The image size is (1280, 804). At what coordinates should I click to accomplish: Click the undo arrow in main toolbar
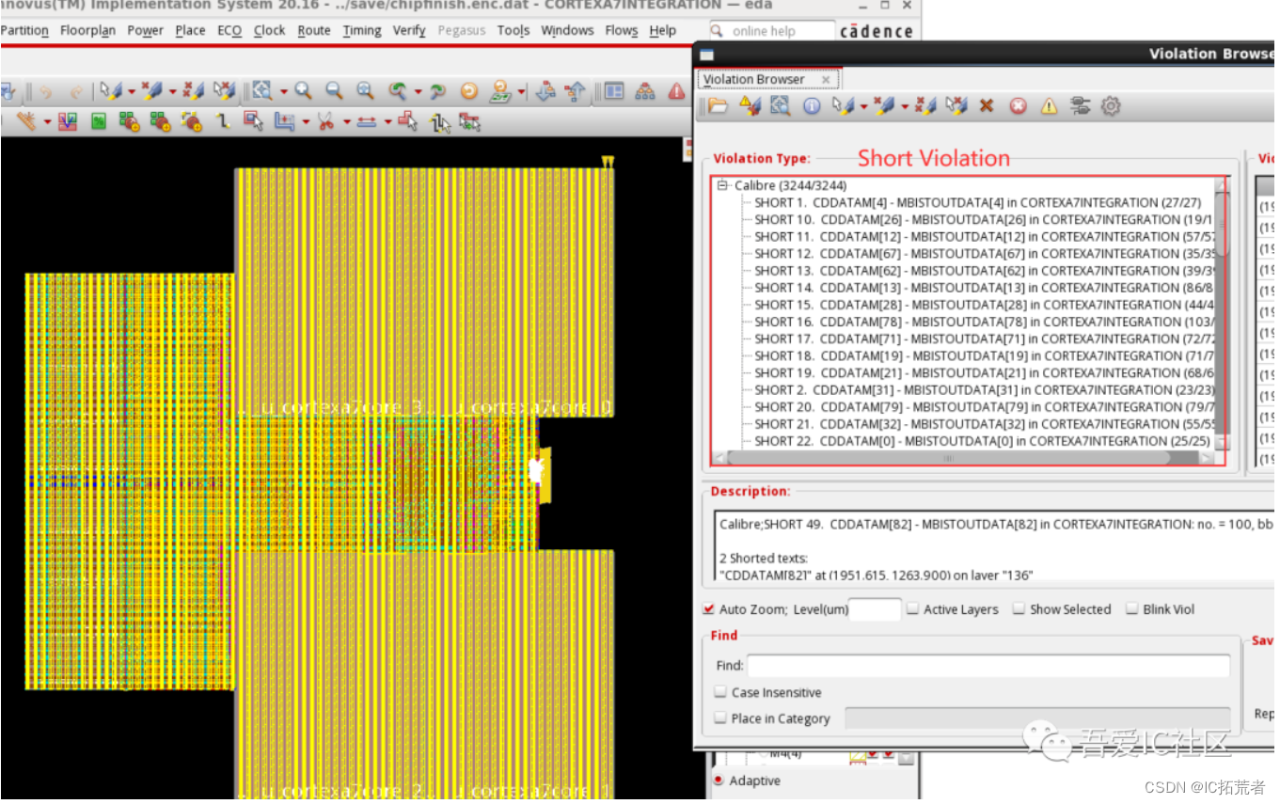46,91
